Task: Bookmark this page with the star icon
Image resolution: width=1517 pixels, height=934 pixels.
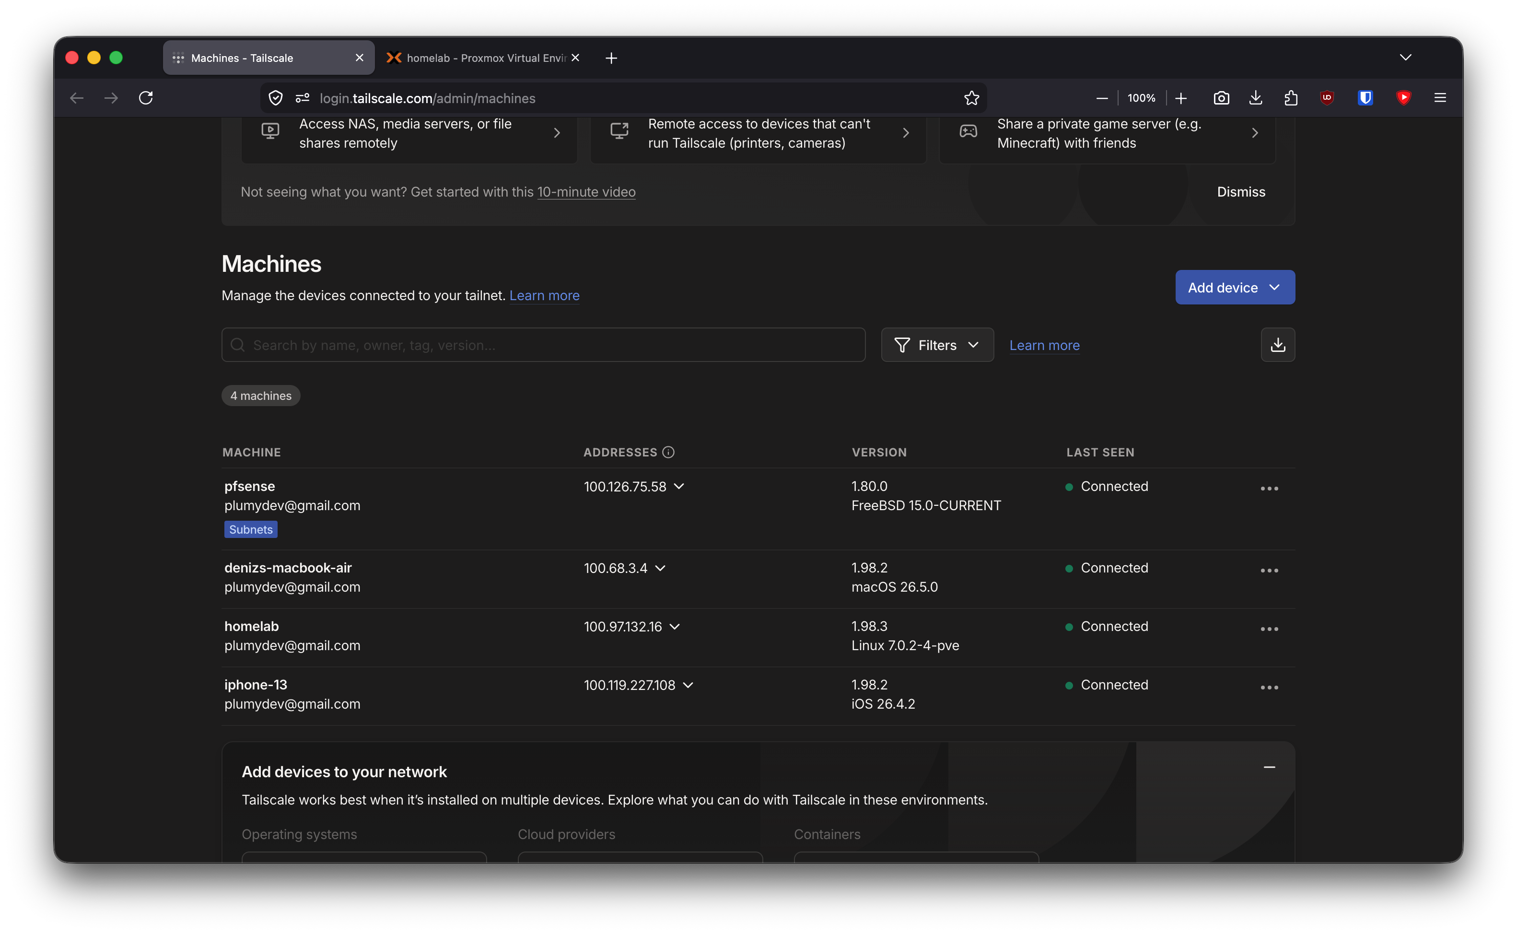Action: (x=971, y=98)
